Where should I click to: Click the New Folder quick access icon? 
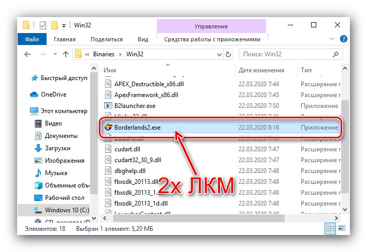[x=54, y=25]
